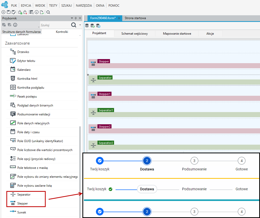This screenshot has width=260, height=218.
Task: Click the info icon in Przybornik toolbar
Action: pyautogui.click(x=15, y=25)
